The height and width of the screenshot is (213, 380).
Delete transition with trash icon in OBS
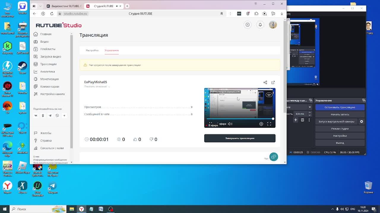pyautogui.click(x=303, y=120)
